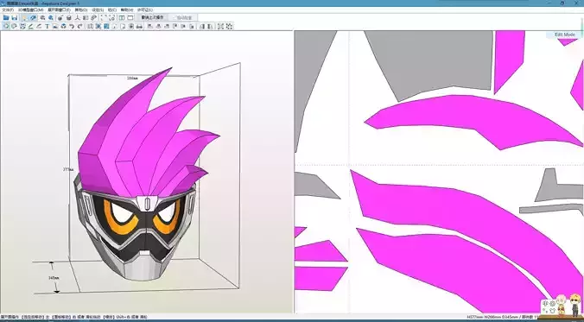This screenshot has height=322, width=584.
Task: Open the 文件(F) File menu
Action: click(8, 9)
